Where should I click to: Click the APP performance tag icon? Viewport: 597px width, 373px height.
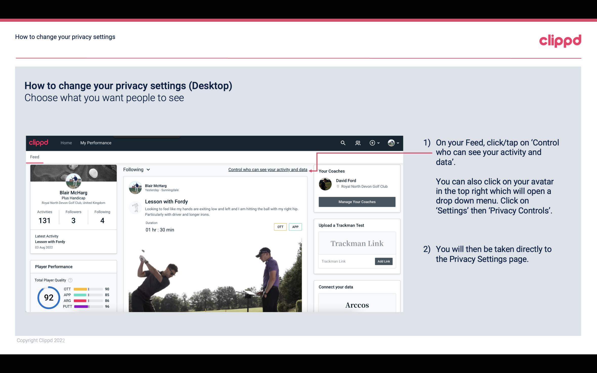[296, 227]
